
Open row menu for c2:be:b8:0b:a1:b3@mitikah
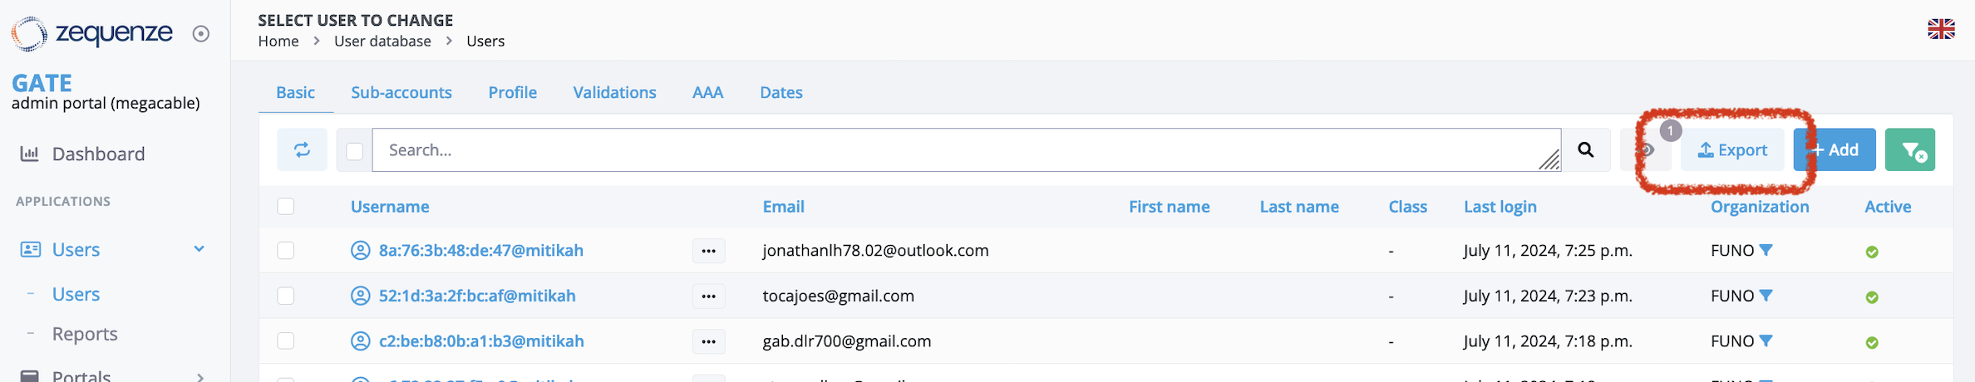[708, 341]
